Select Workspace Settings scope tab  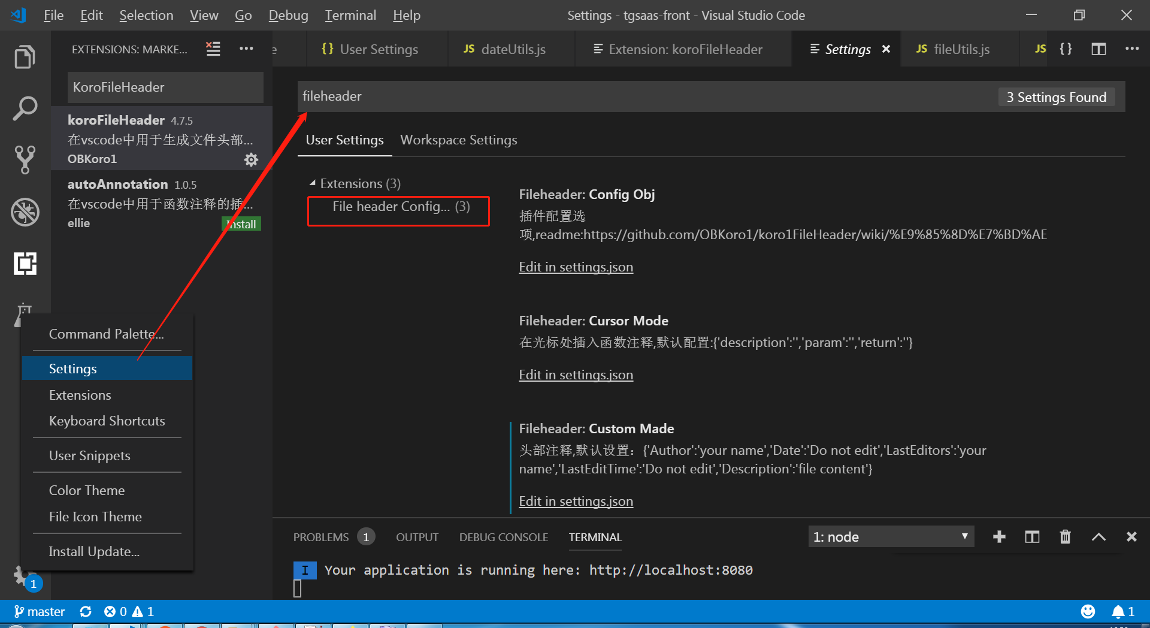(458, 140)
